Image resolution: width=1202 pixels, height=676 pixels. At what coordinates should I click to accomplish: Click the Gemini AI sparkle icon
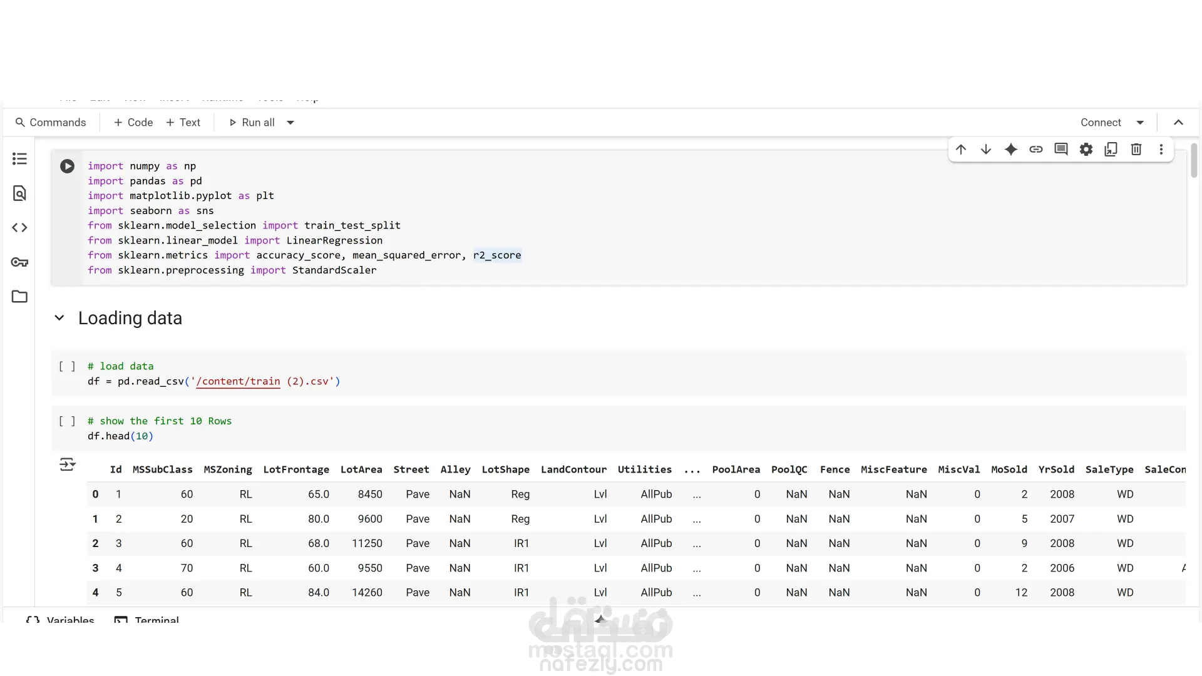[1011, 150]
